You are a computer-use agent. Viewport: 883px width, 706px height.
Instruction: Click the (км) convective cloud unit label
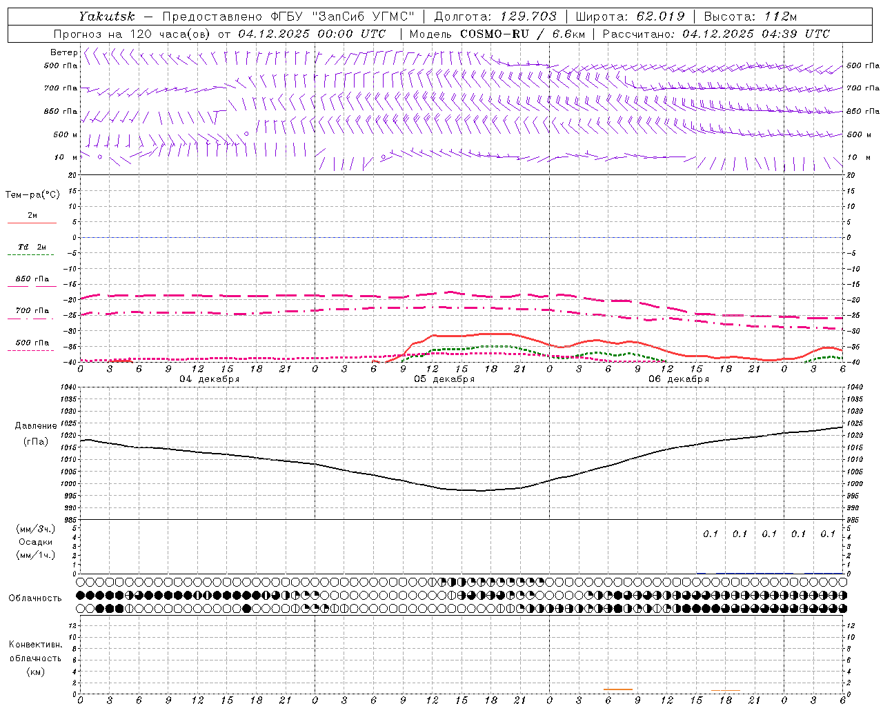click(x=35, y=672)
